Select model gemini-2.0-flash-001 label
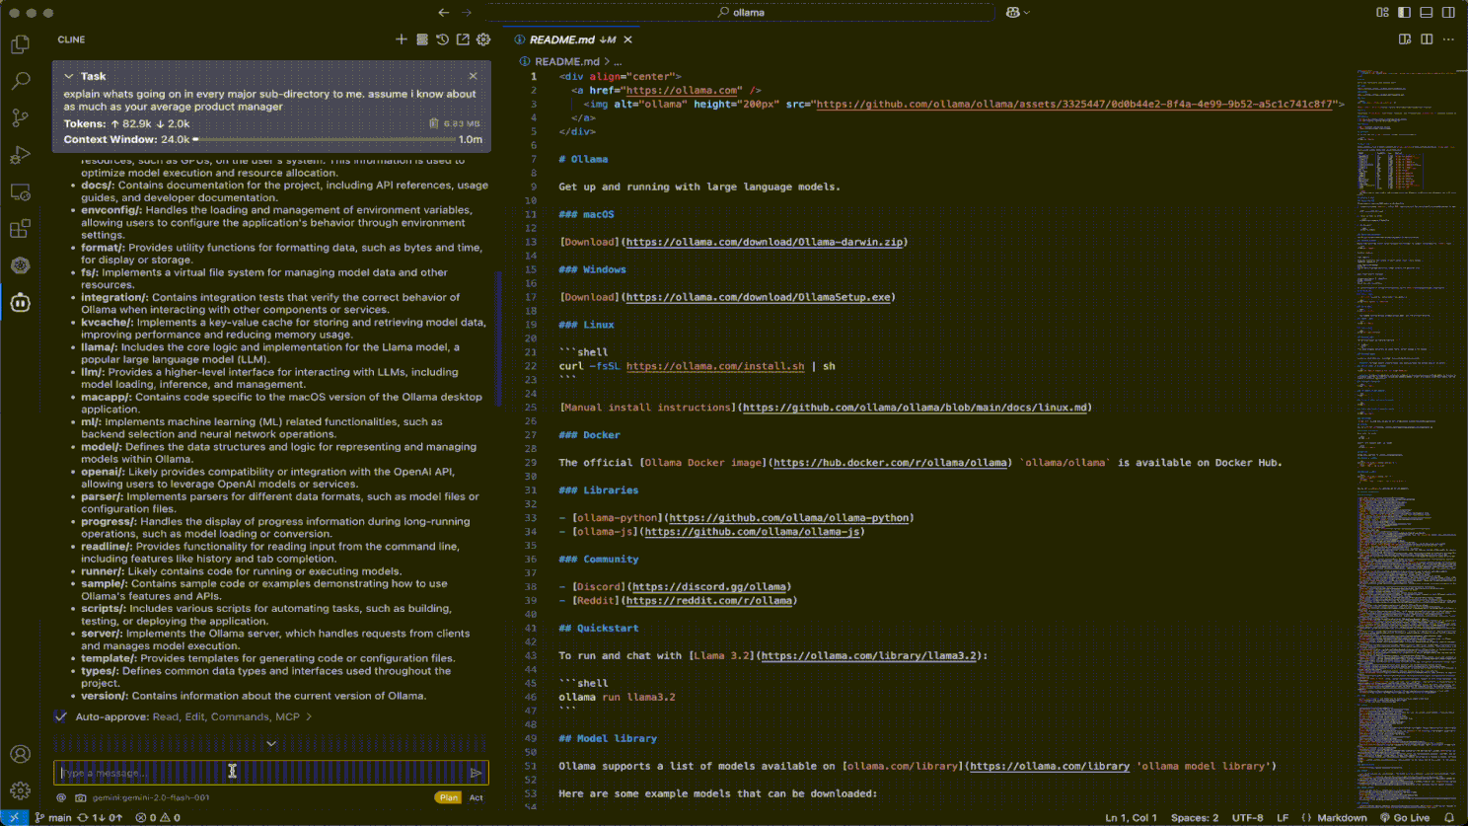1468x826 pixels. click(151, 797)
